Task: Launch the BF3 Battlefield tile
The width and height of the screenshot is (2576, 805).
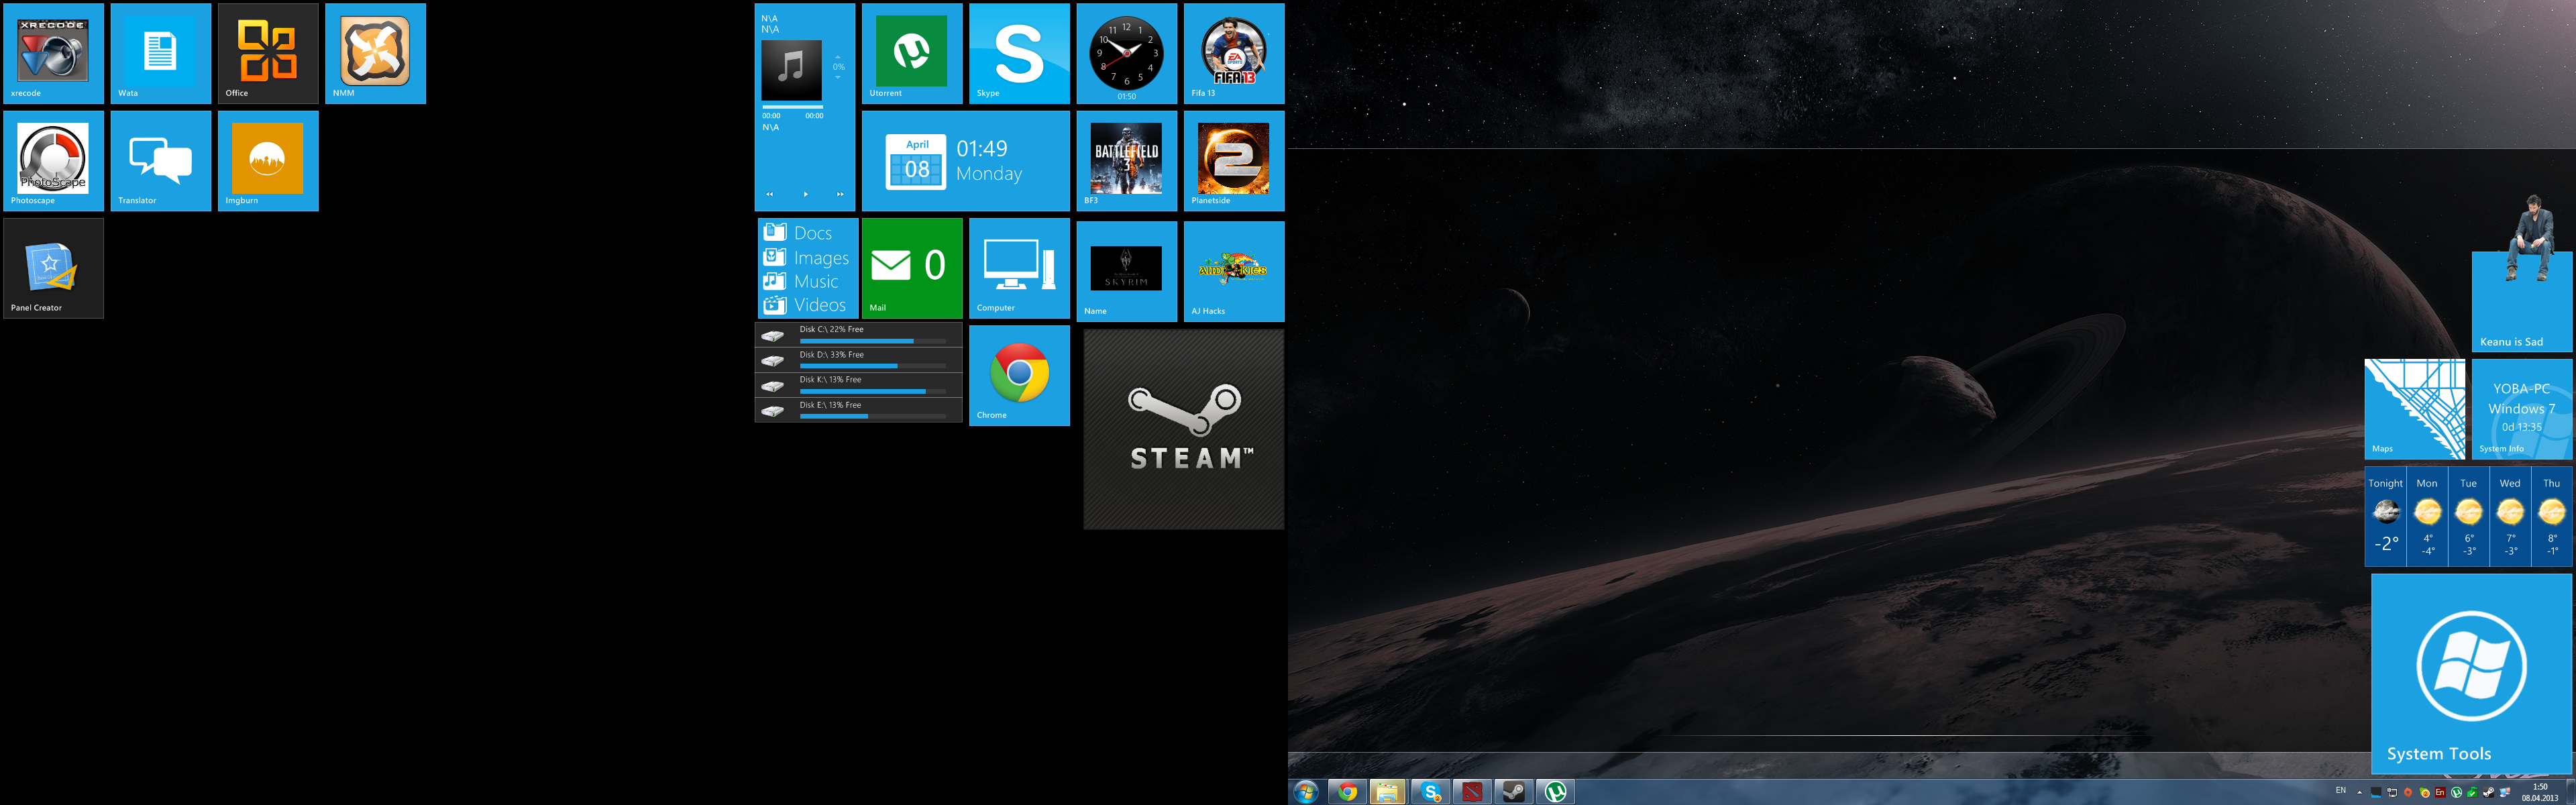Action: pyautogui.click(x=1126, y=160)
